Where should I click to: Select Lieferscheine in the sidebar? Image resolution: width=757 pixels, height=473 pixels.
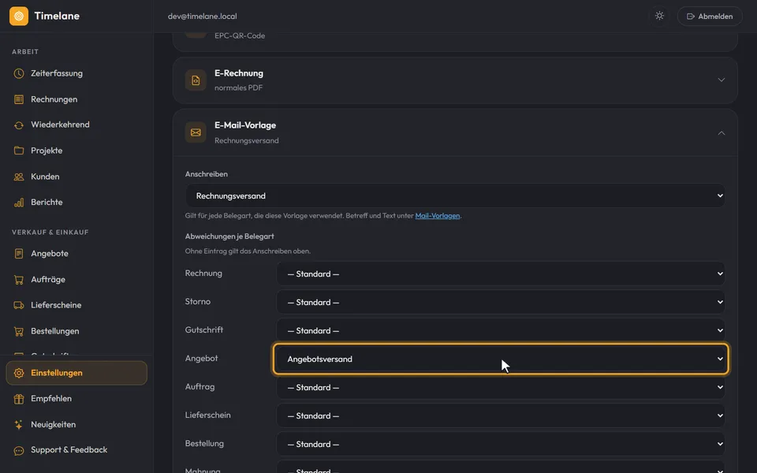point(76,305)
